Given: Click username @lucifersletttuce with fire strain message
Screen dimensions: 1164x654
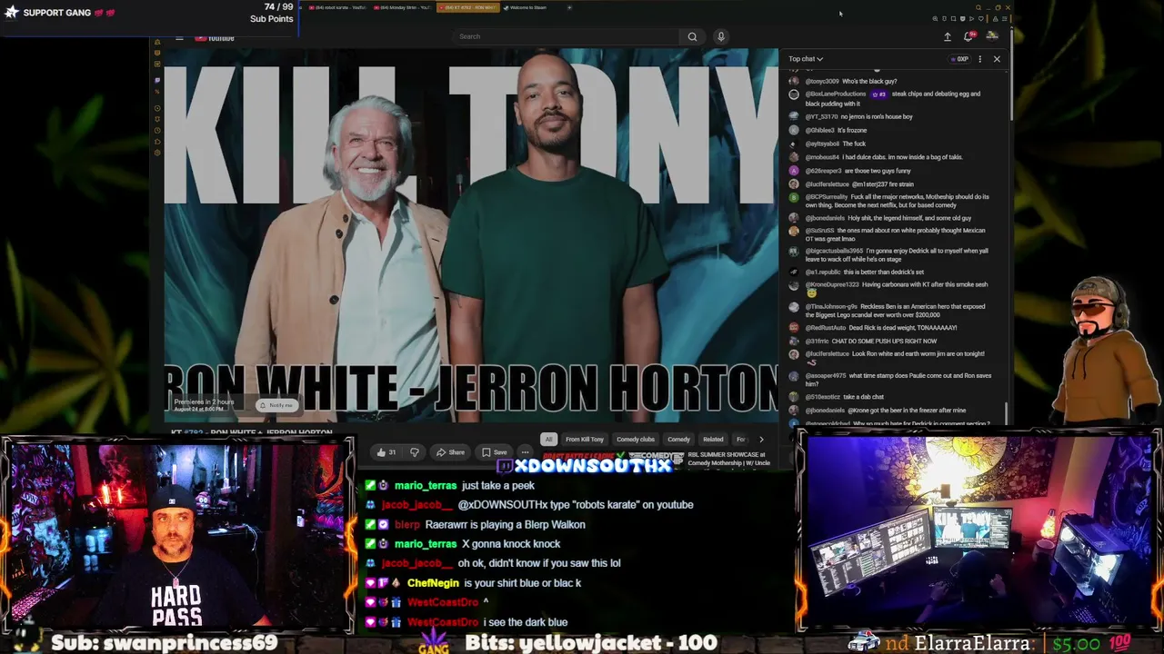Looking at the screenshot, I should pyautogui.click(x=827, y=184).
